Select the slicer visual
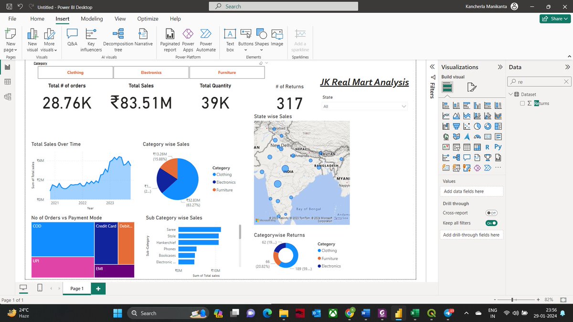The height and width of the screenshot is (322, 573). tap(456, 147)
